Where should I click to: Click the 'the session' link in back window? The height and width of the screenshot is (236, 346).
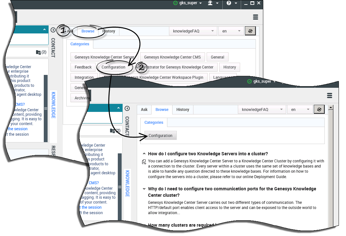pyautogui.click(x=18, y=129)
